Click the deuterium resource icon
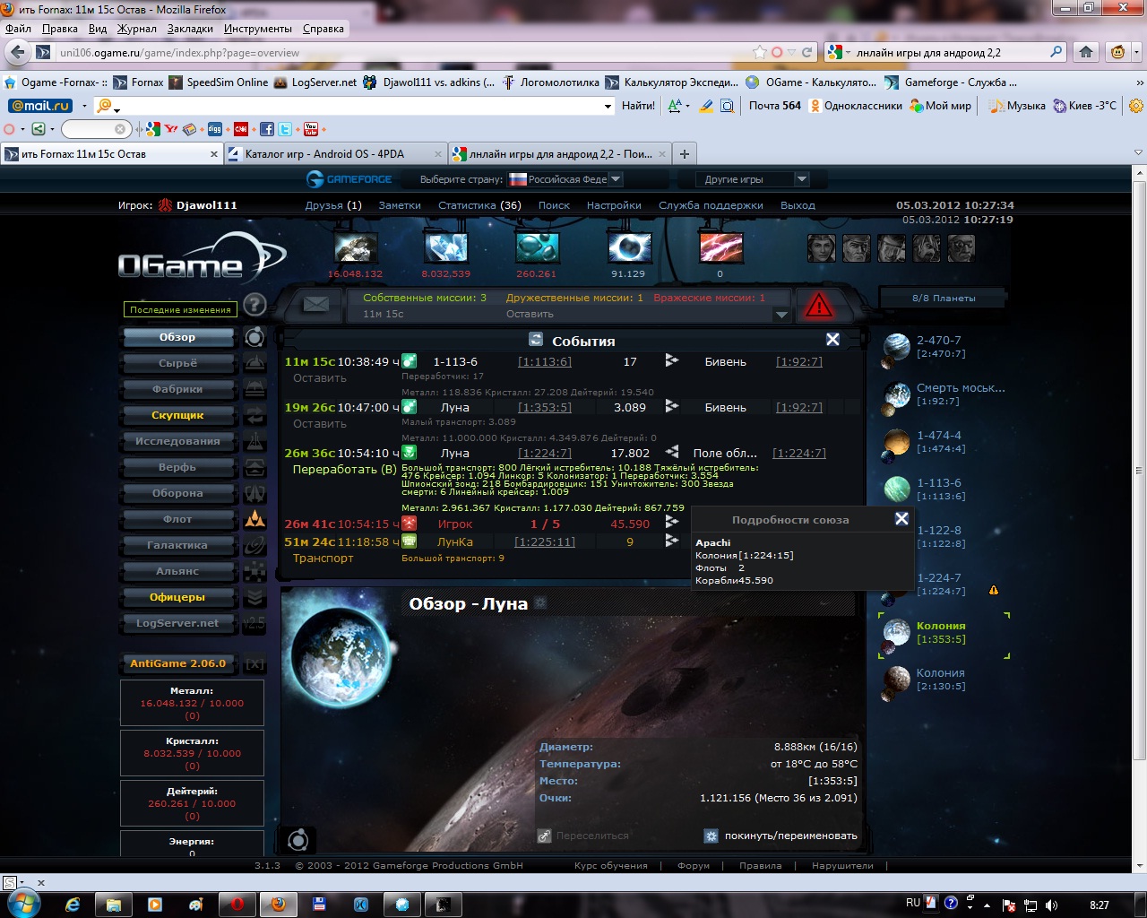The height and width of the screenshot is (918, 1147). click(x=537, y=247)
